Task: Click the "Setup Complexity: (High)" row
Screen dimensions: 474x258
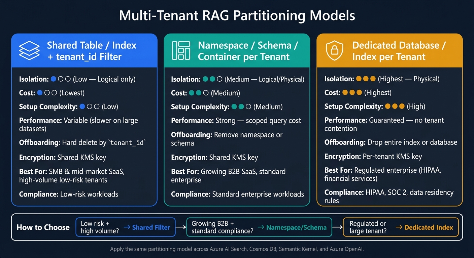Action: (375, 106)
